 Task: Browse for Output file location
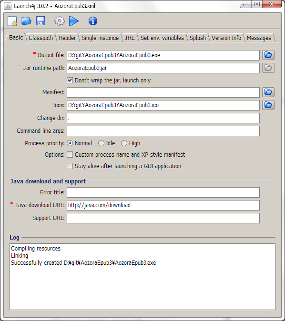tap(268, 55)
